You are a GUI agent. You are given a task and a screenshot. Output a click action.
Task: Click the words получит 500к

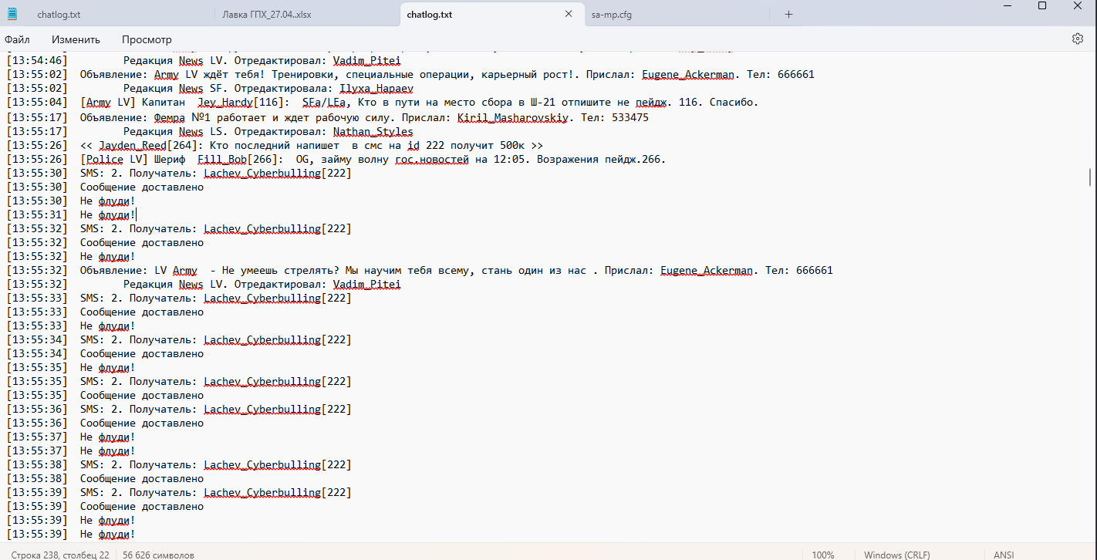[x=484, y=146]
